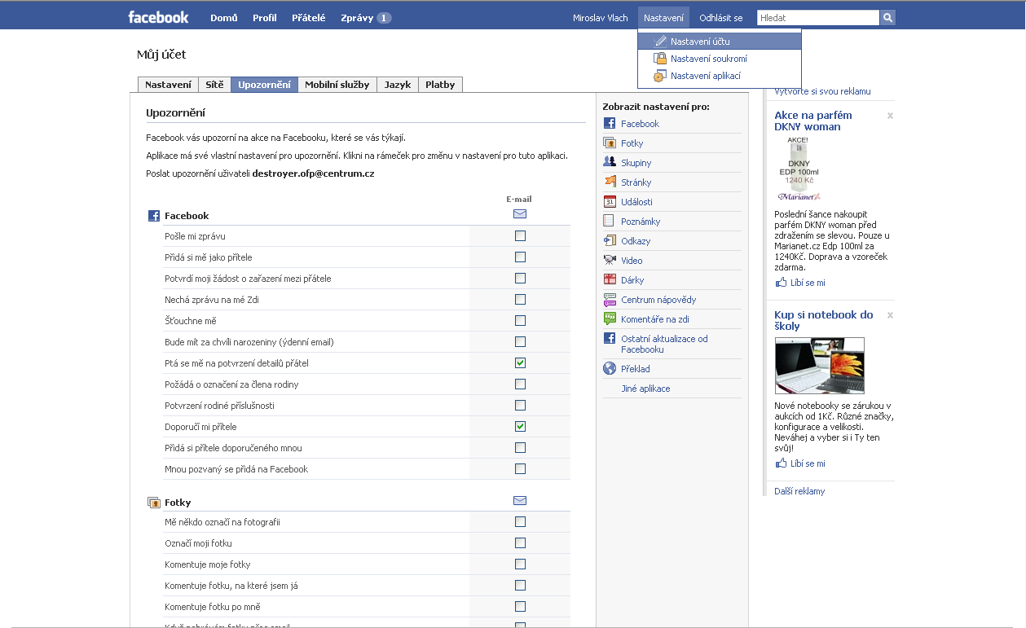The image size is (1026, 628).
Task: Click the Další reklamy link
Action: click(799, 491)
